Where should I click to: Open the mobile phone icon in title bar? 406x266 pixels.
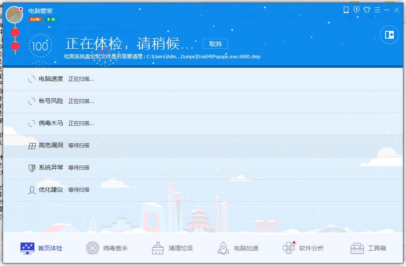point(346,10)
